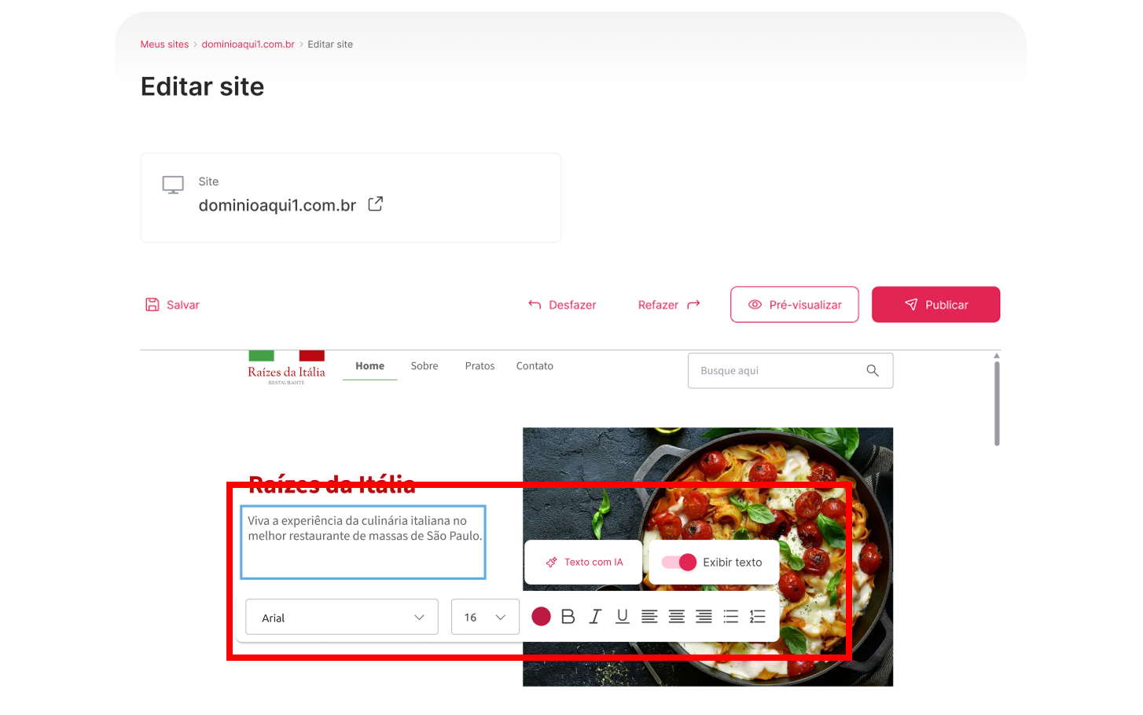Screen dimensions: 1143x715
Task: Click the Publicar button
Action: 935,305
